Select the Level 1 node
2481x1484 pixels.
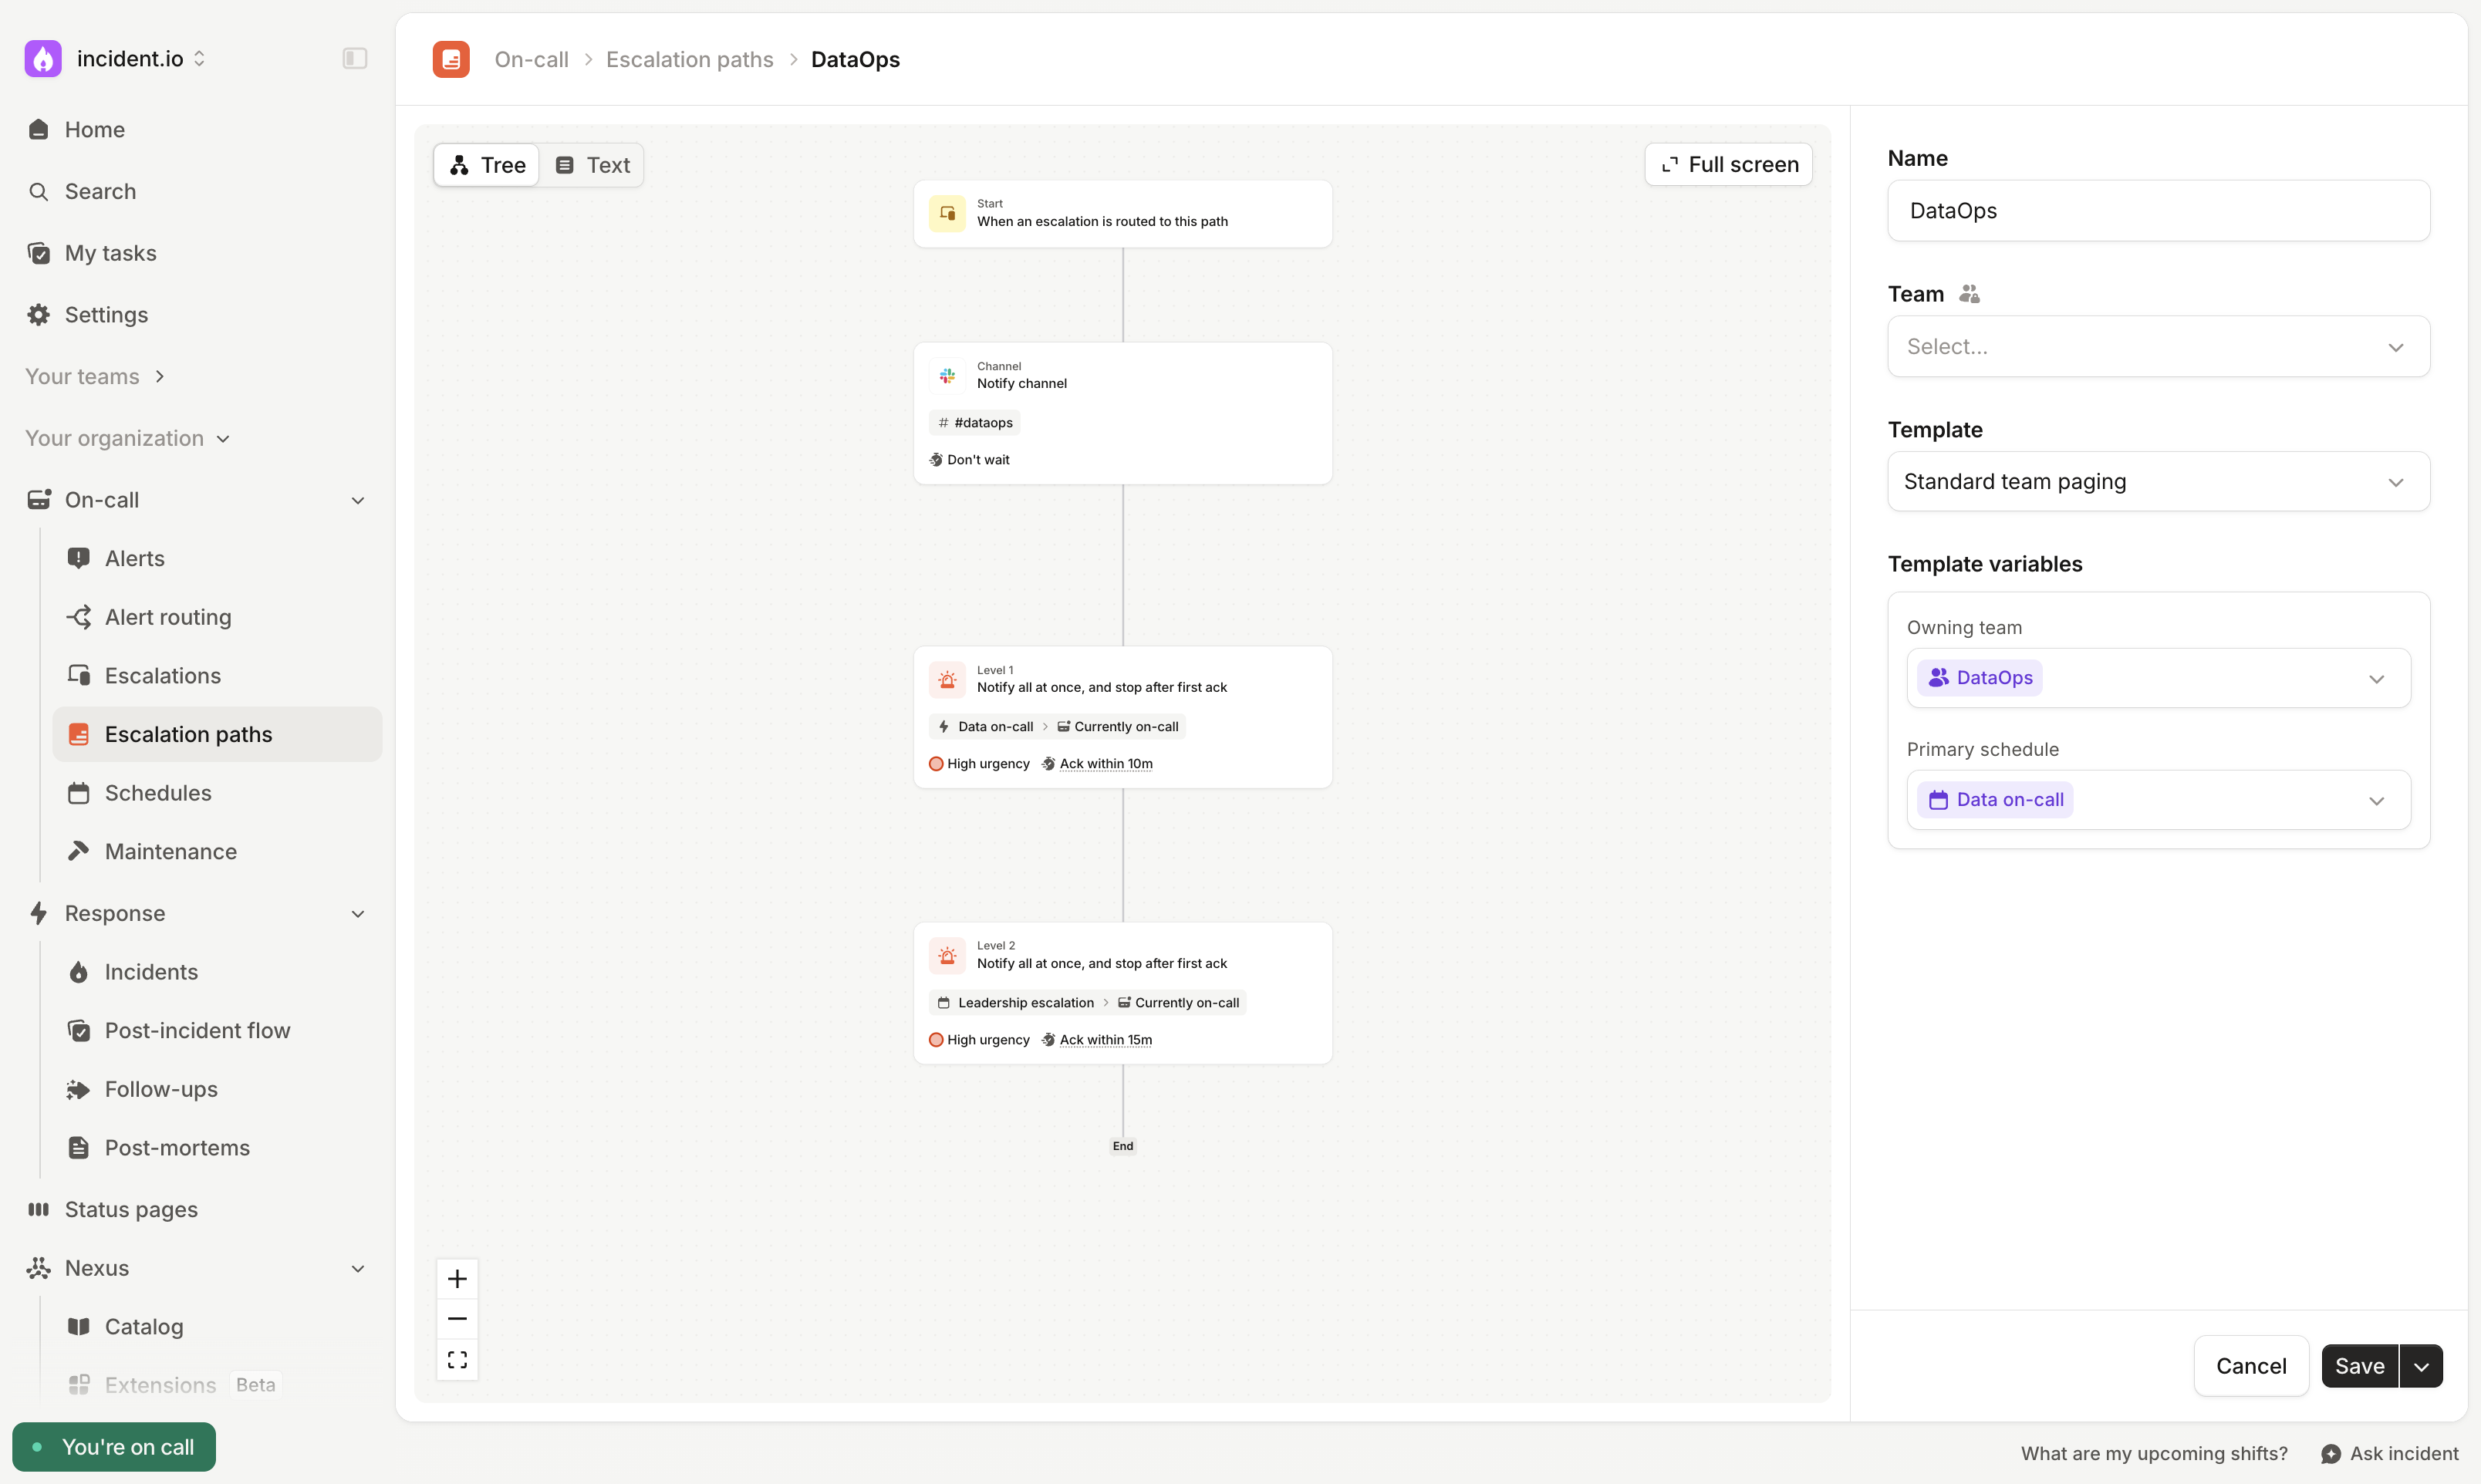[1122, 717]
